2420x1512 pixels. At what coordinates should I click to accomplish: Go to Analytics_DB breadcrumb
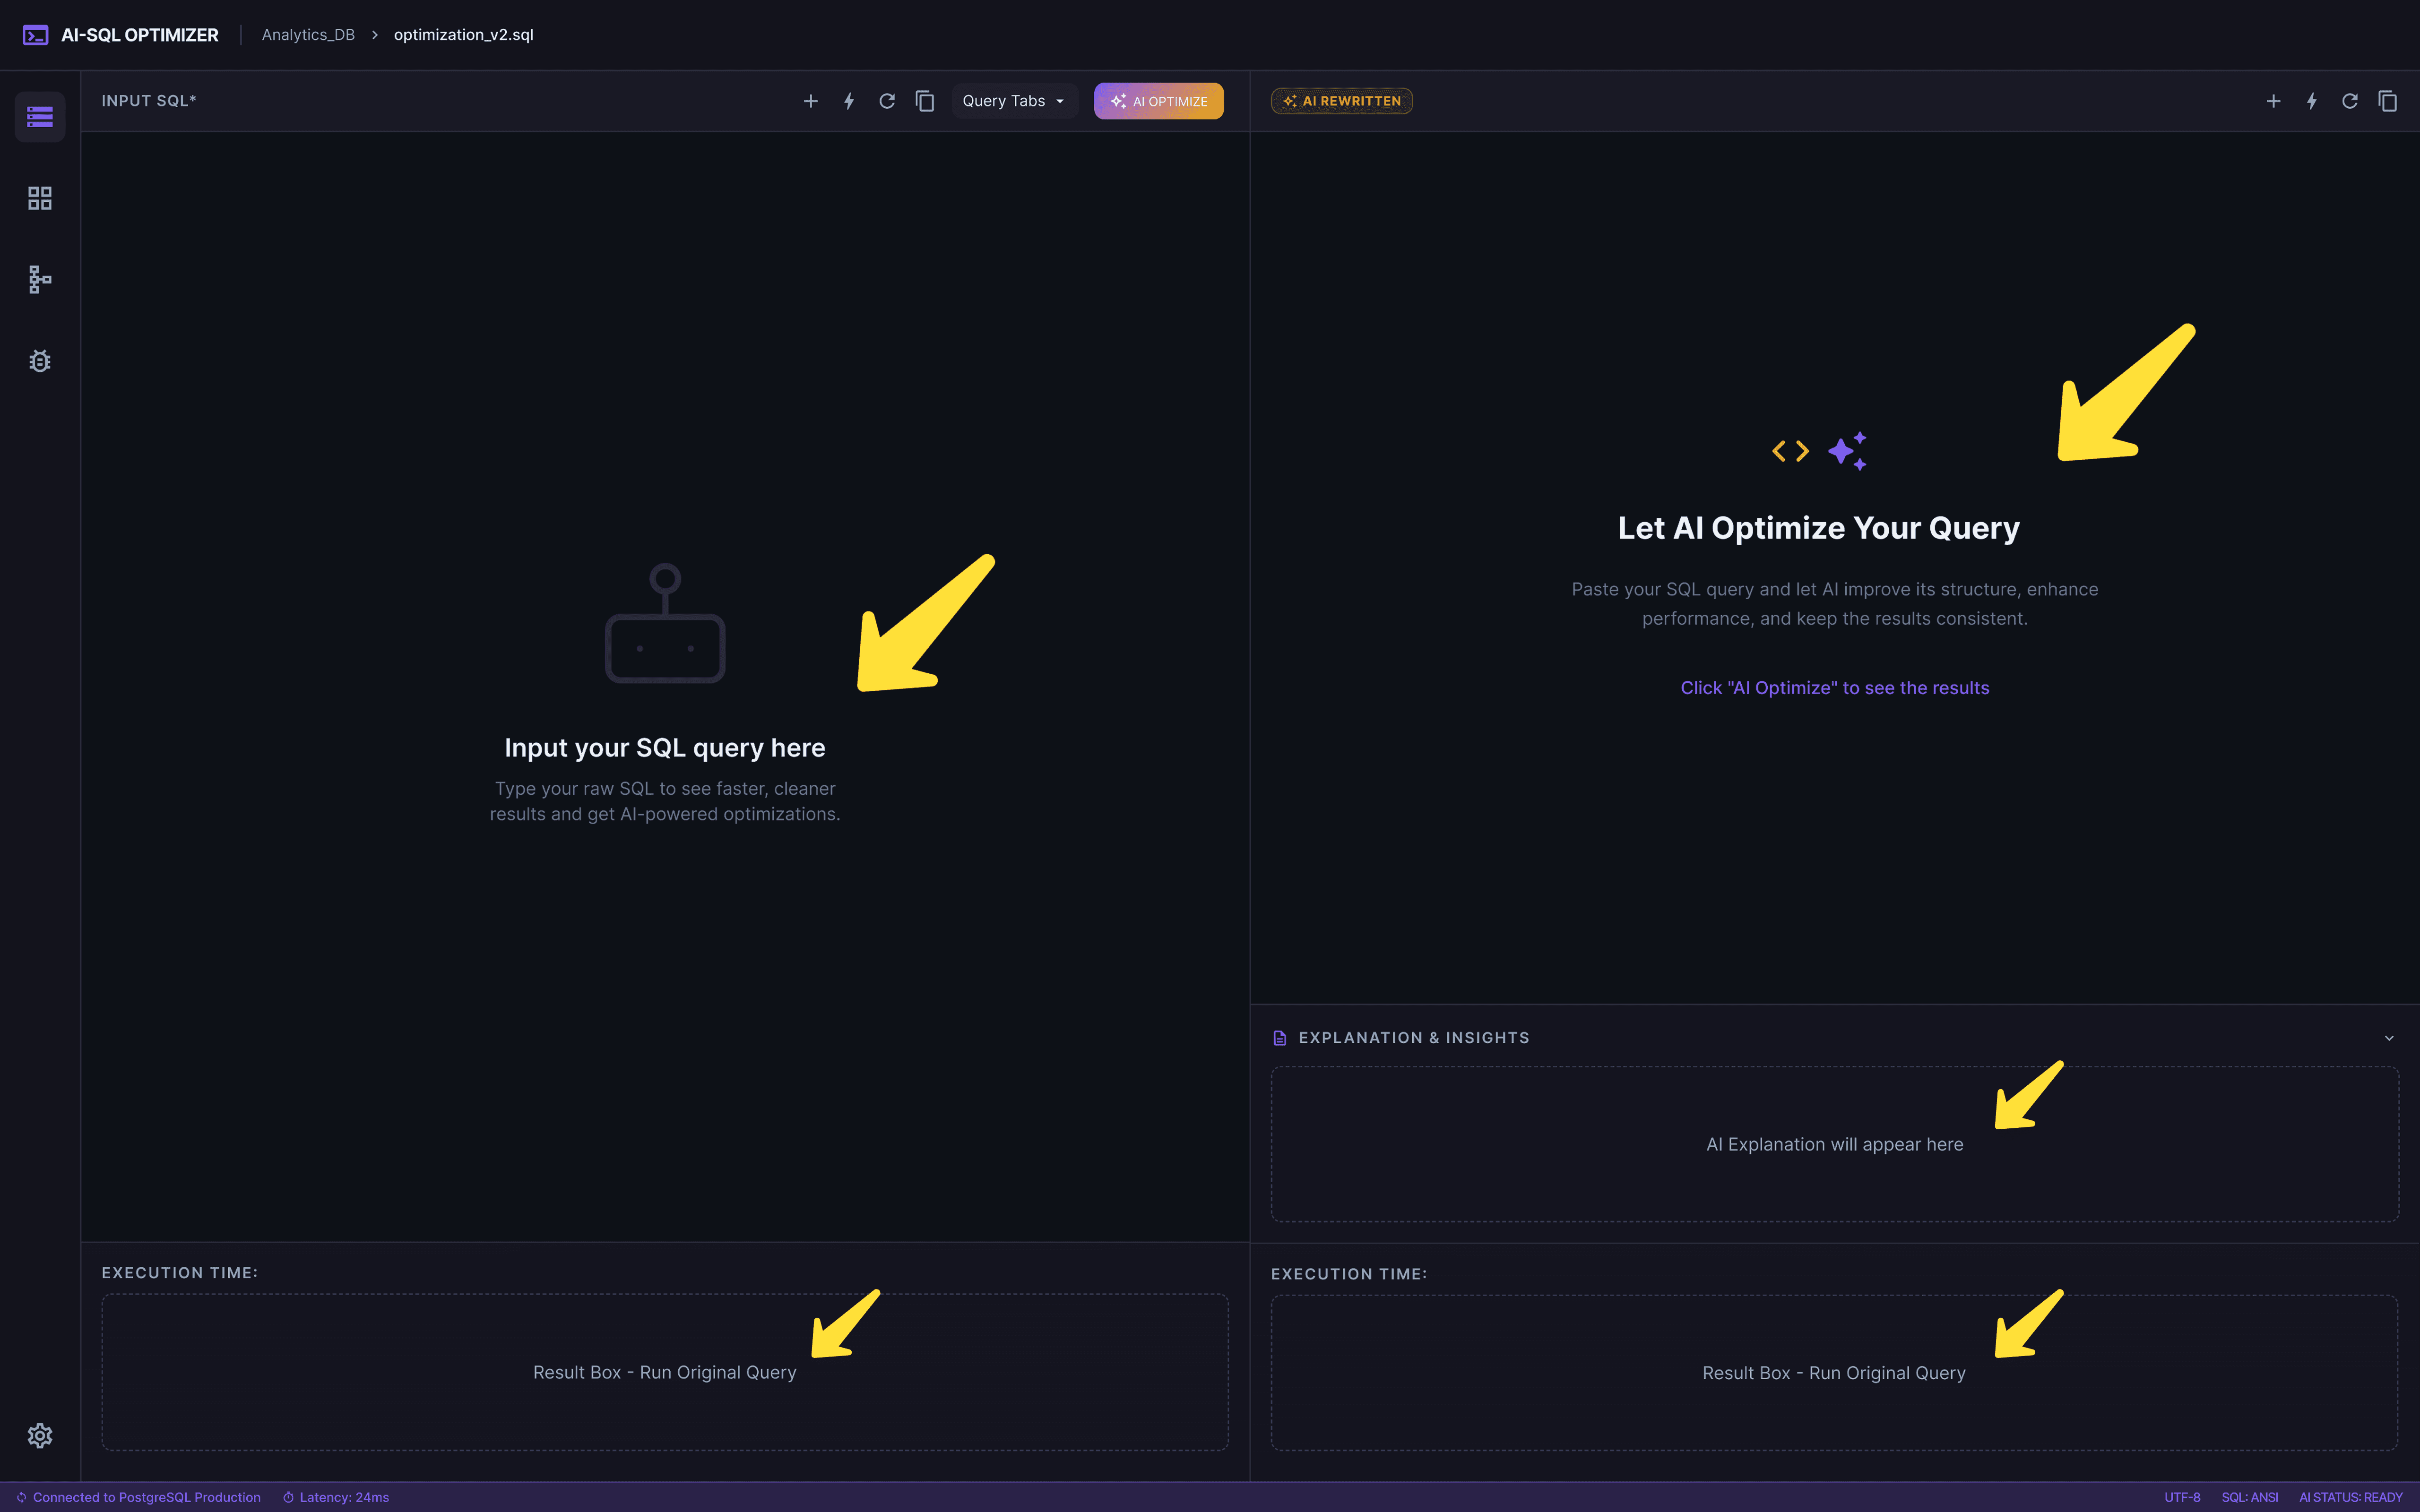(x=308, y=35)
